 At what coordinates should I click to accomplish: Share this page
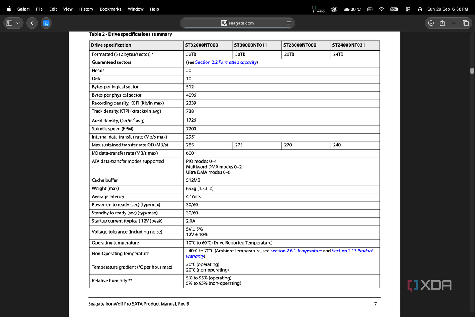pos(442,23)
